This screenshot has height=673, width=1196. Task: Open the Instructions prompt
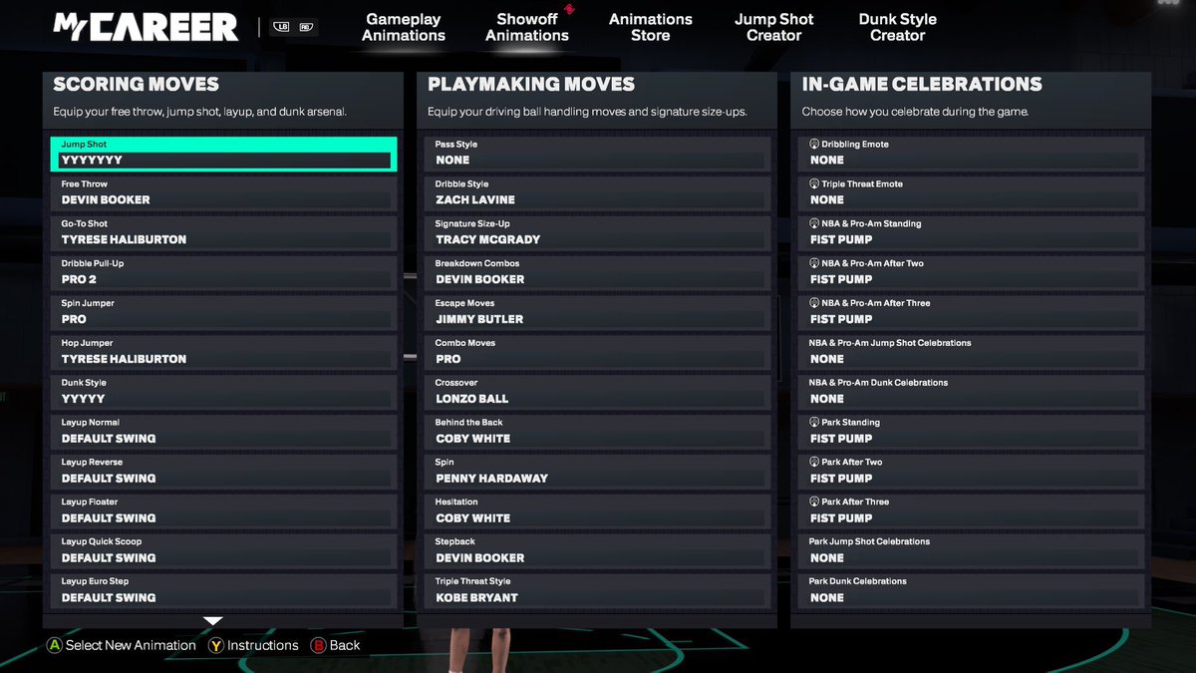(263, 646)
